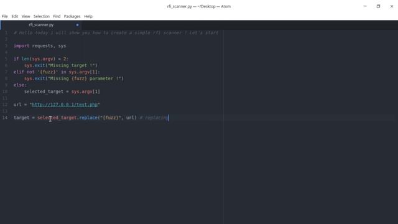Click 'selected_target' variable on line 10
The height and width of the screenshot is (224, 398).
coord(44,91)
